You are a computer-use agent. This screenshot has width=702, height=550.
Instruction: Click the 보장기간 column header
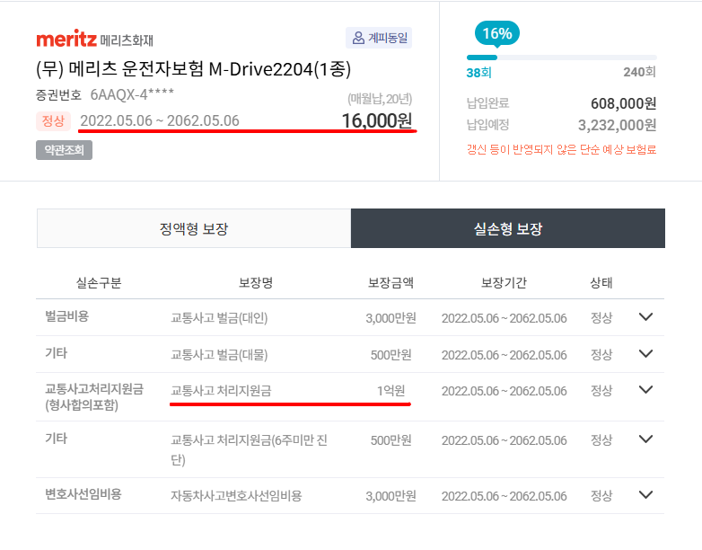pos(505,283)
